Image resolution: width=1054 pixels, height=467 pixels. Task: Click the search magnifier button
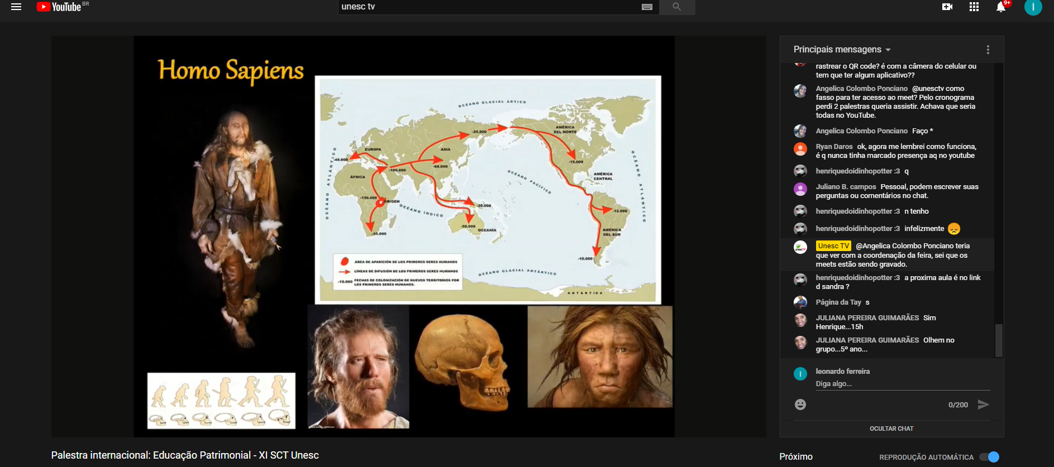point(676,7)
